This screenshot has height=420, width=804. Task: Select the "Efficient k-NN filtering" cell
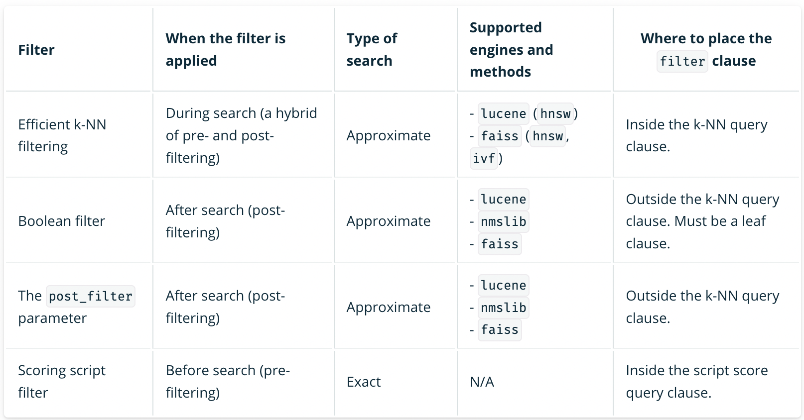coord(62,135)
